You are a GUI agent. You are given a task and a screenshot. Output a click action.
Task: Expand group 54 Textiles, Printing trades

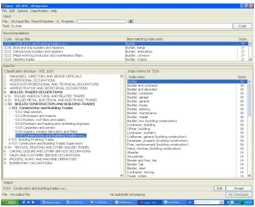tap(6, 147)
